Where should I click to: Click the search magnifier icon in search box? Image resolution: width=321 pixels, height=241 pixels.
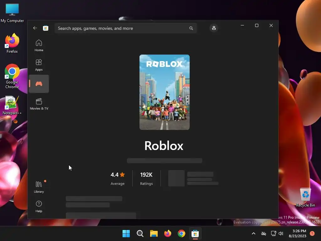(191, 28)
